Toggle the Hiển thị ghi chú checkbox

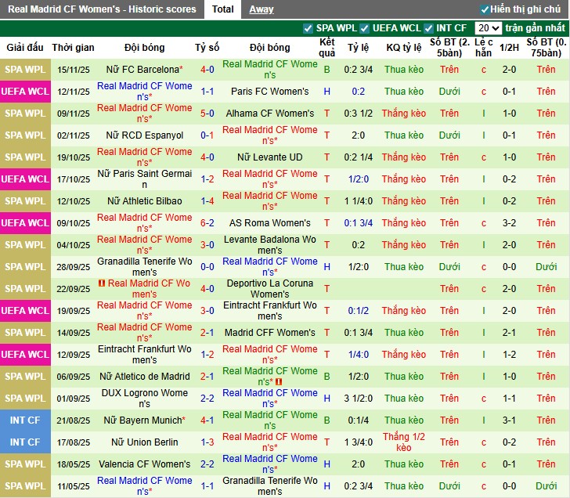tap(485, 9)
